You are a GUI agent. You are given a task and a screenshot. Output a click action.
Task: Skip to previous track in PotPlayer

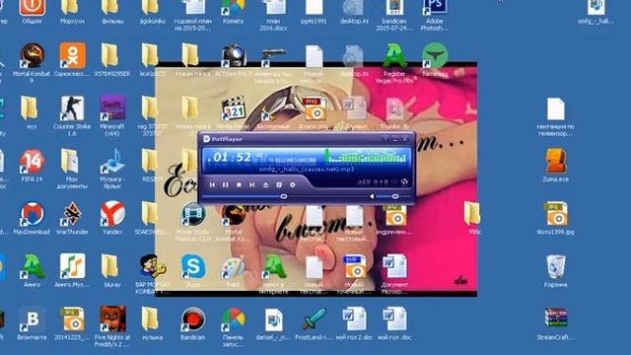pos(212,184)
